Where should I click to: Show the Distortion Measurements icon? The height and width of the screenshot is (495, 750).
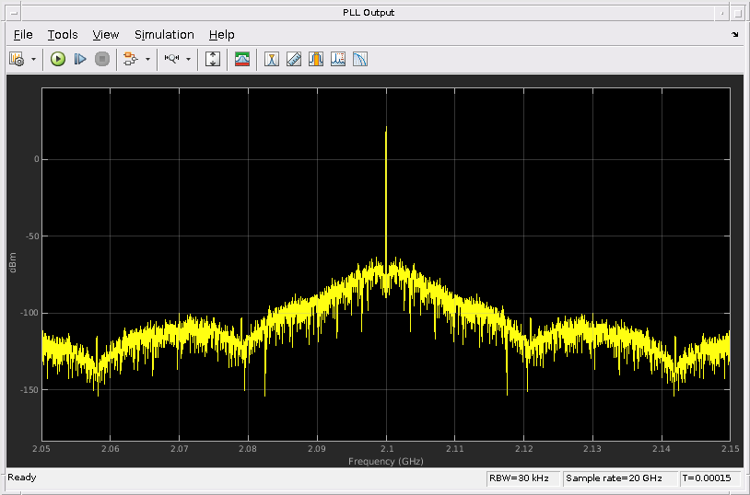click(x=338, y=59)
